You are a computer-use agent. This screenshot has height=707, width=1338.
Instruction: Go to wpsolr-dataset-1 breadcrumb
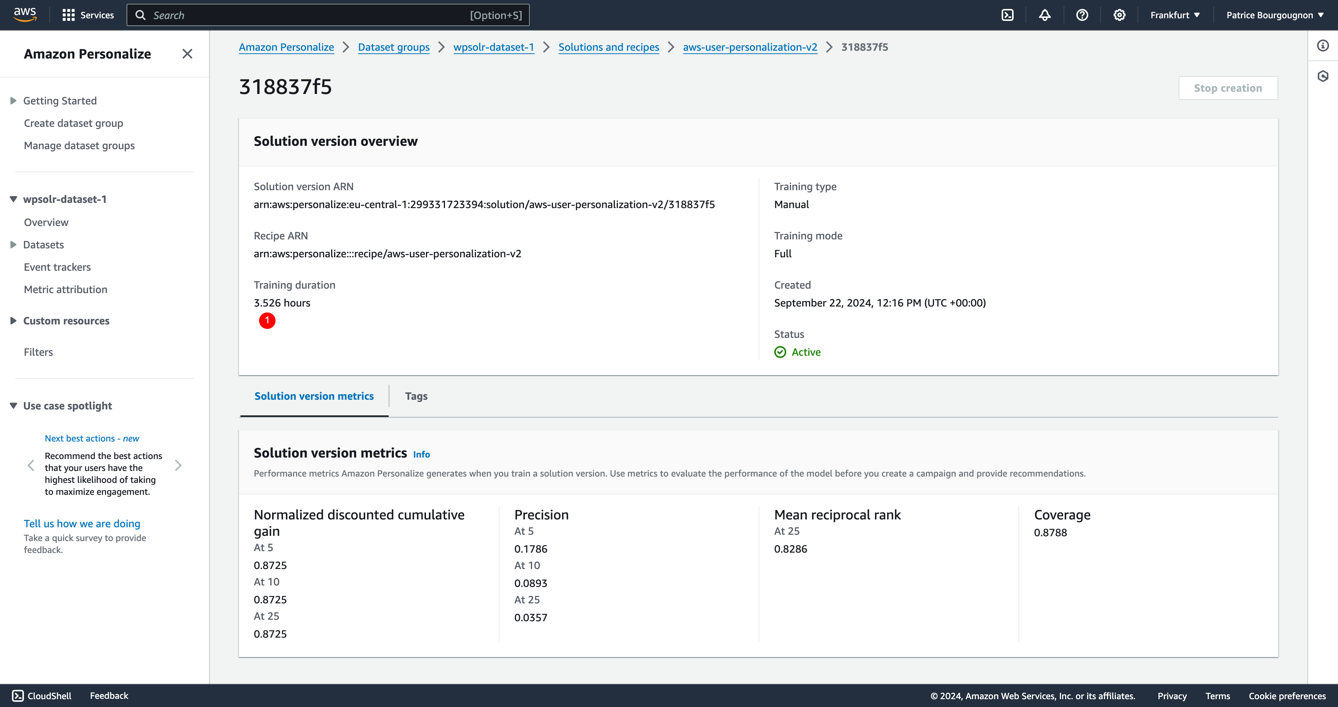pos(494,47)
